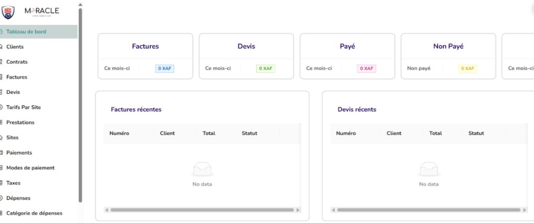
Task: Open Modes de paiement
Action: [x=30, y=168]
